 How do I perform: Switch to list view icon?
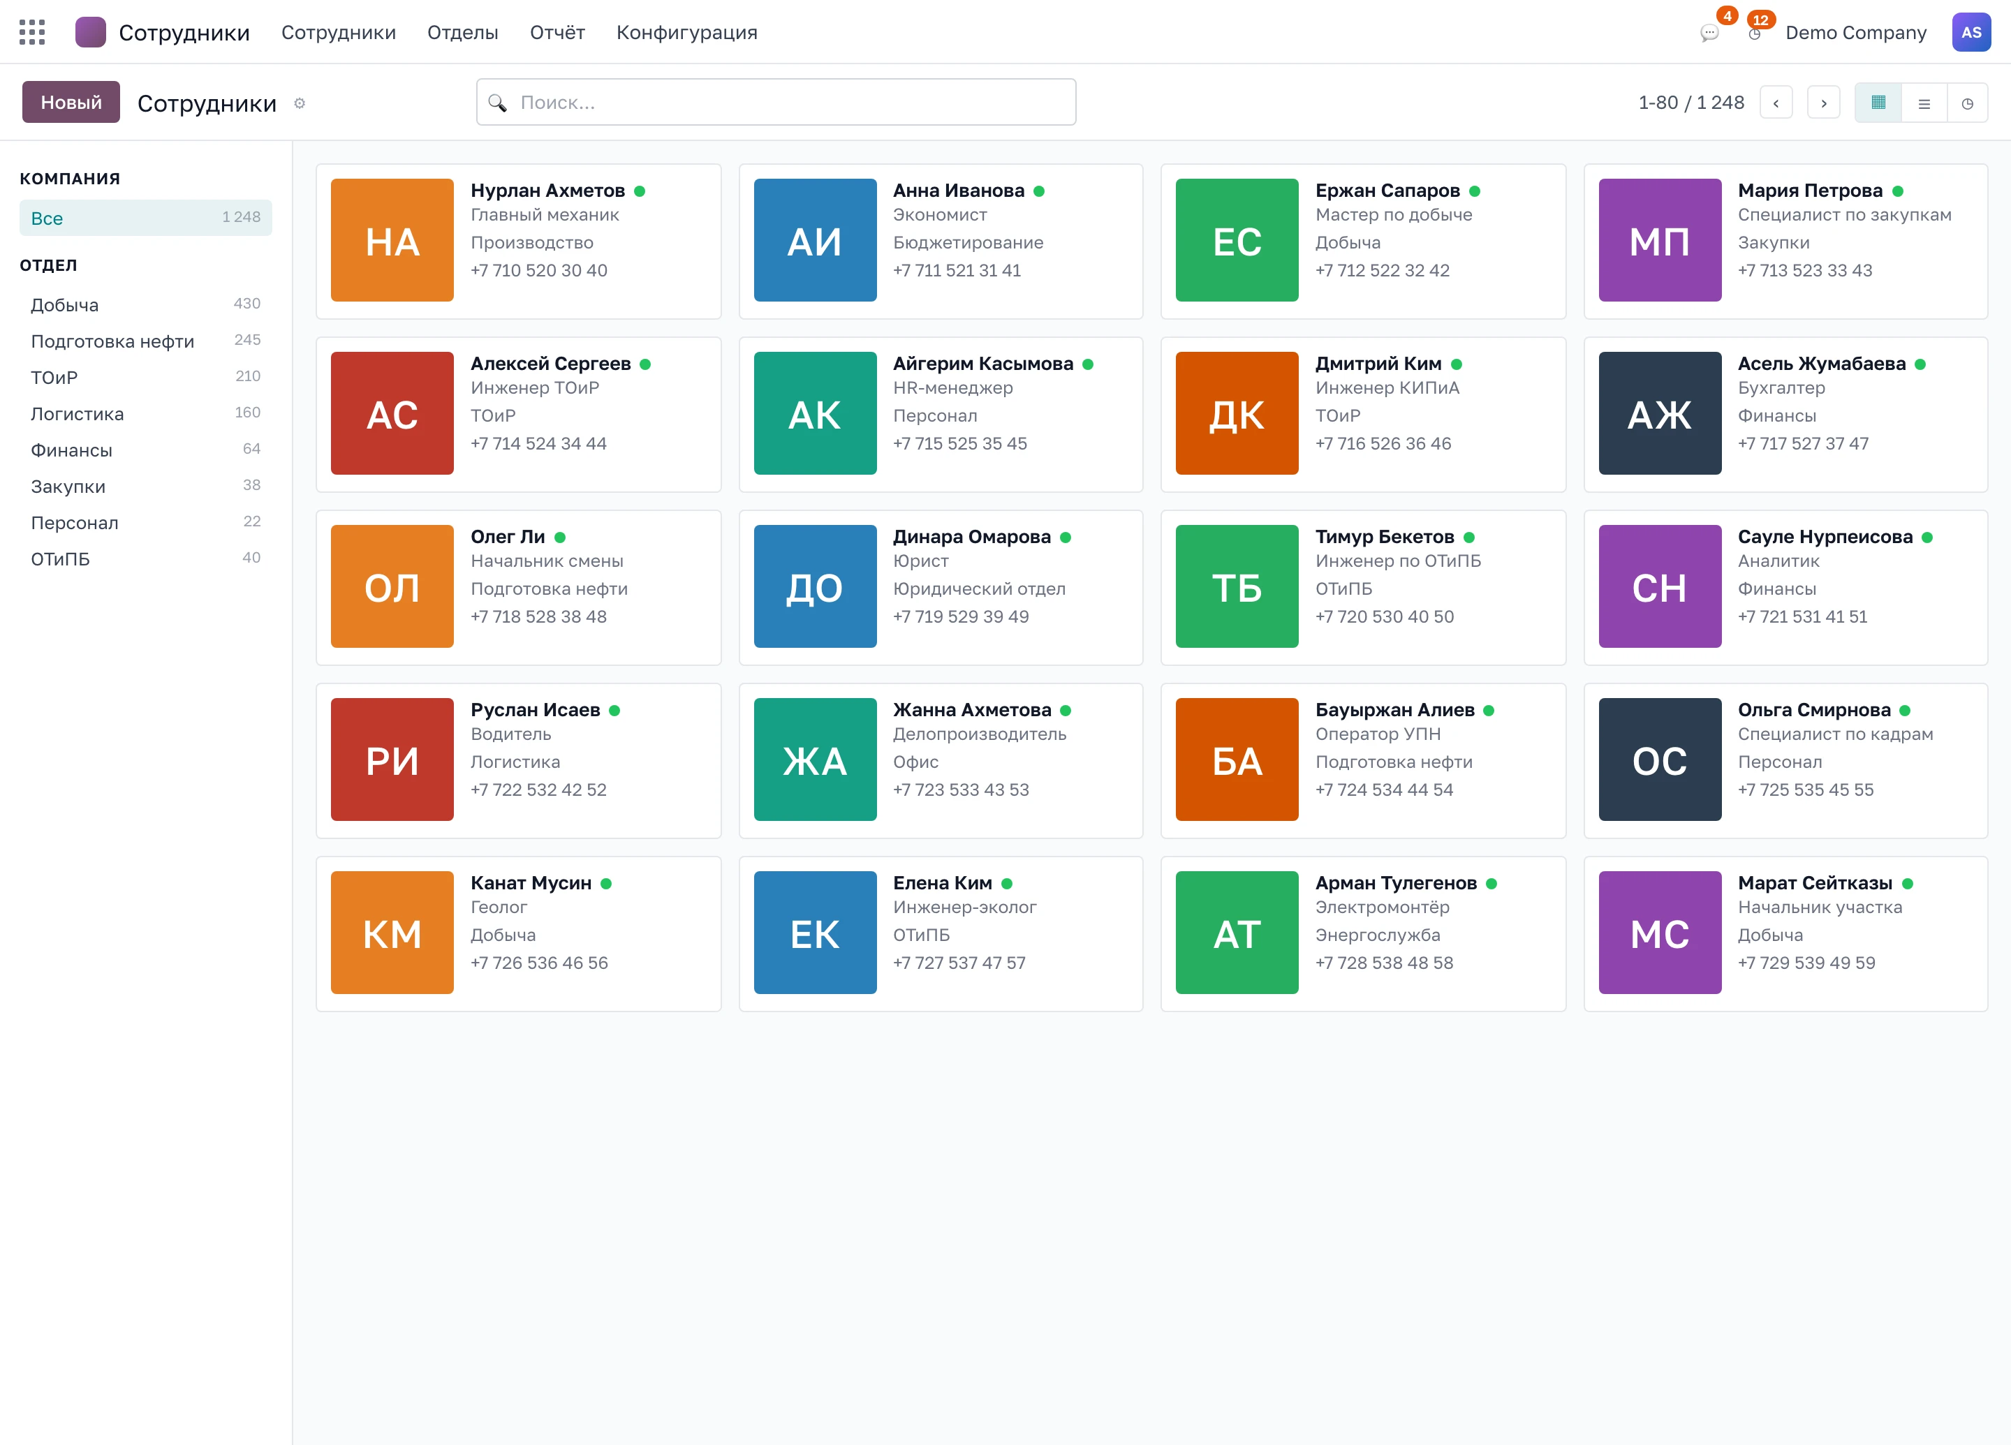point(1923,103)
